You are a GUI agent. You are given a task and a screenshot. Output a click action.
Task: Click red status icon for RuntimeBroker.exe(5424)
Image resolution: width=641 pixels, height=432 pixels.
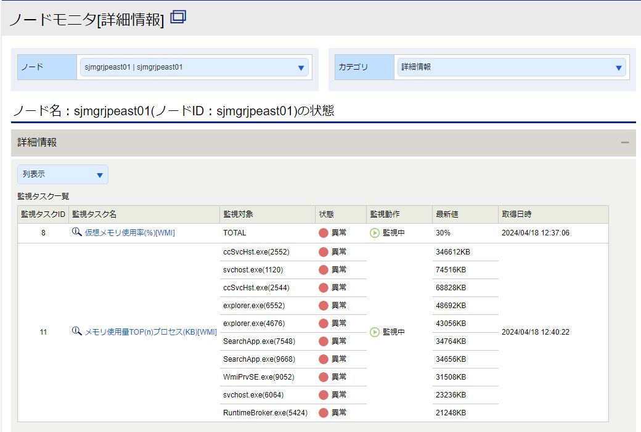[x=324, y=413]
